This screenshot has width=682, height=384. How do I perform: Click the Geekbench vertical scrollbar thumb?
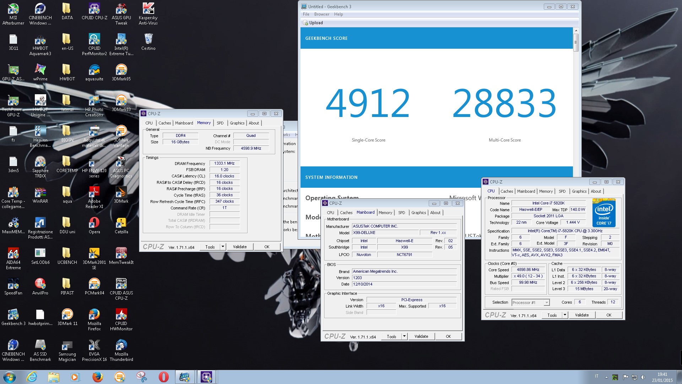[576, 43]
